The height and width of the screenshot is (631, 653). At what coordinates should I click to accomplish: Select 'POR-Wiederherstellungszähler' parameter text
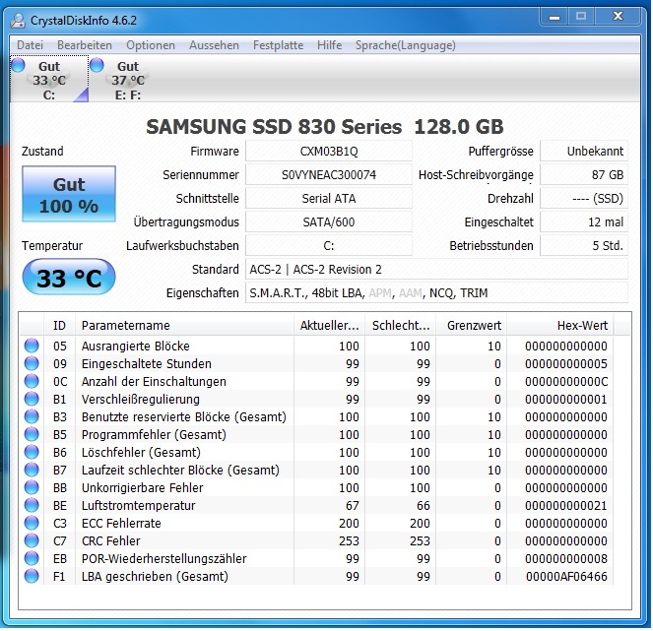164,558
